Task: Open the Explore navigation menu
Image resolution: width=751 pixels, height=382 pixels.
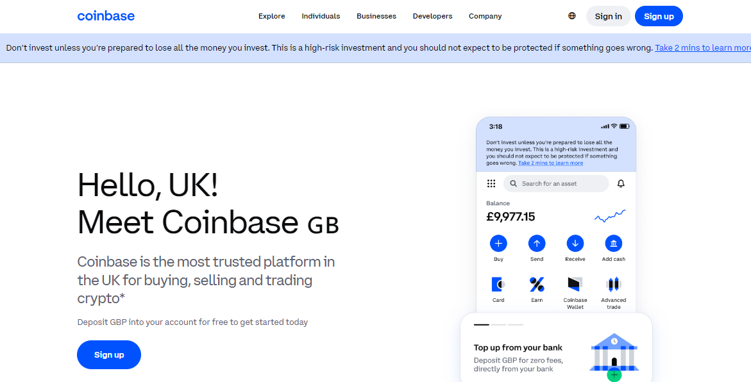Action: pos(271,16)
